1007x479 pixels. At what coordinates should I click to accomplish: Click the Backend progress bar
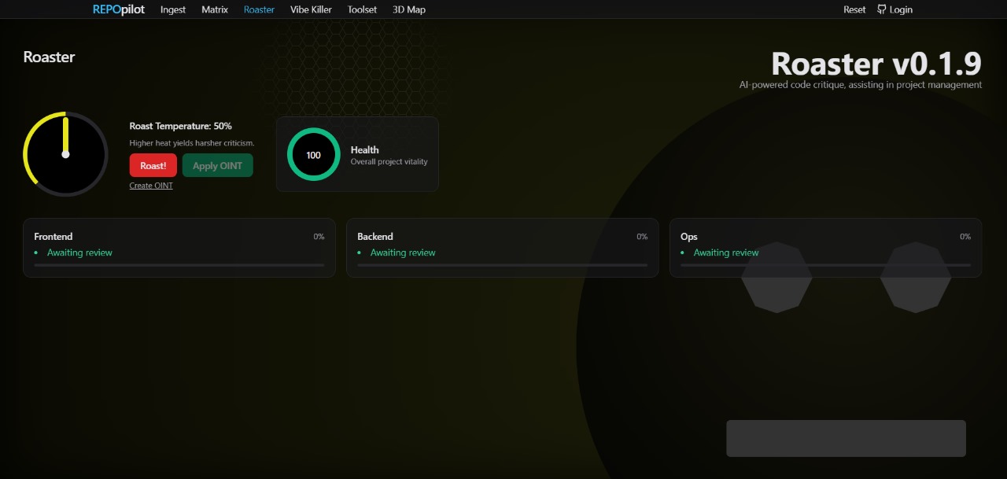pos(503,265)
